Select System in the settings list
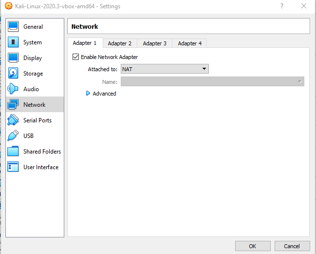 (x=33, y=42)
